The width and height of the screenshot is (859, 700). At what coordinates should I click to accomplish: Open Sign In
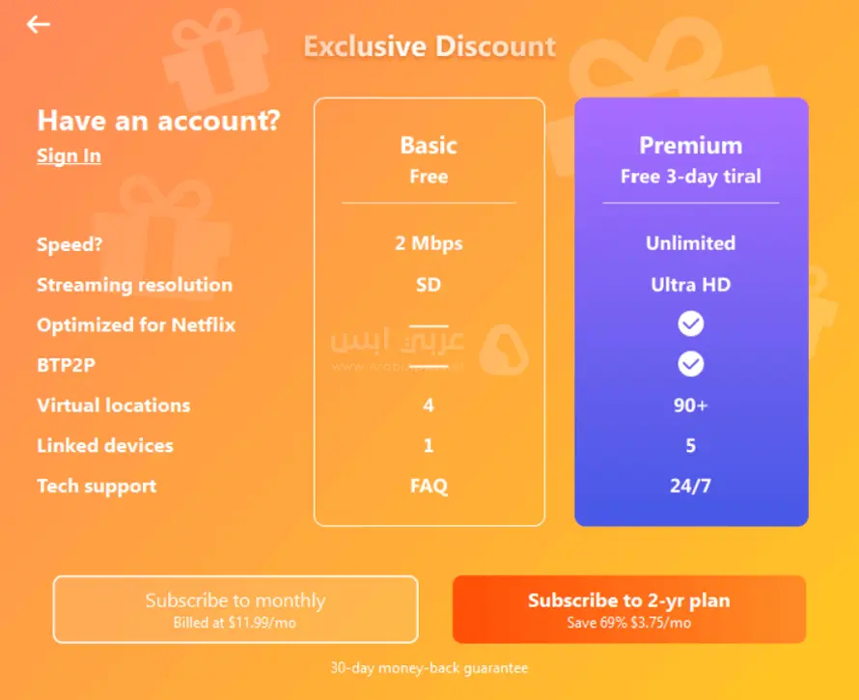(68, 155)
